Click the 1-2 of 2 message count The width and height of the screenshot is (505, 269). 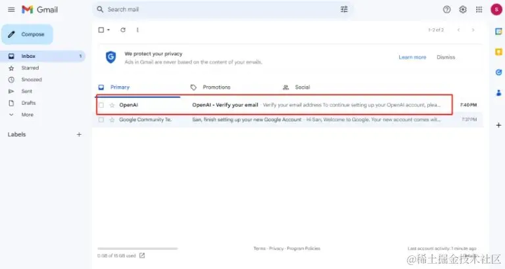(x=436, y=30)
